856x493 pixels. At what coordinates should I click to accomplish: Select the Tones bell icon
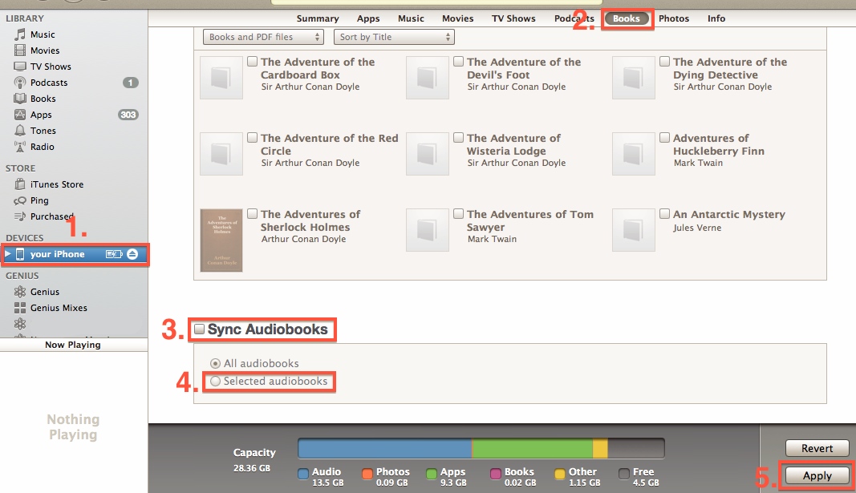tap(20, 131)
